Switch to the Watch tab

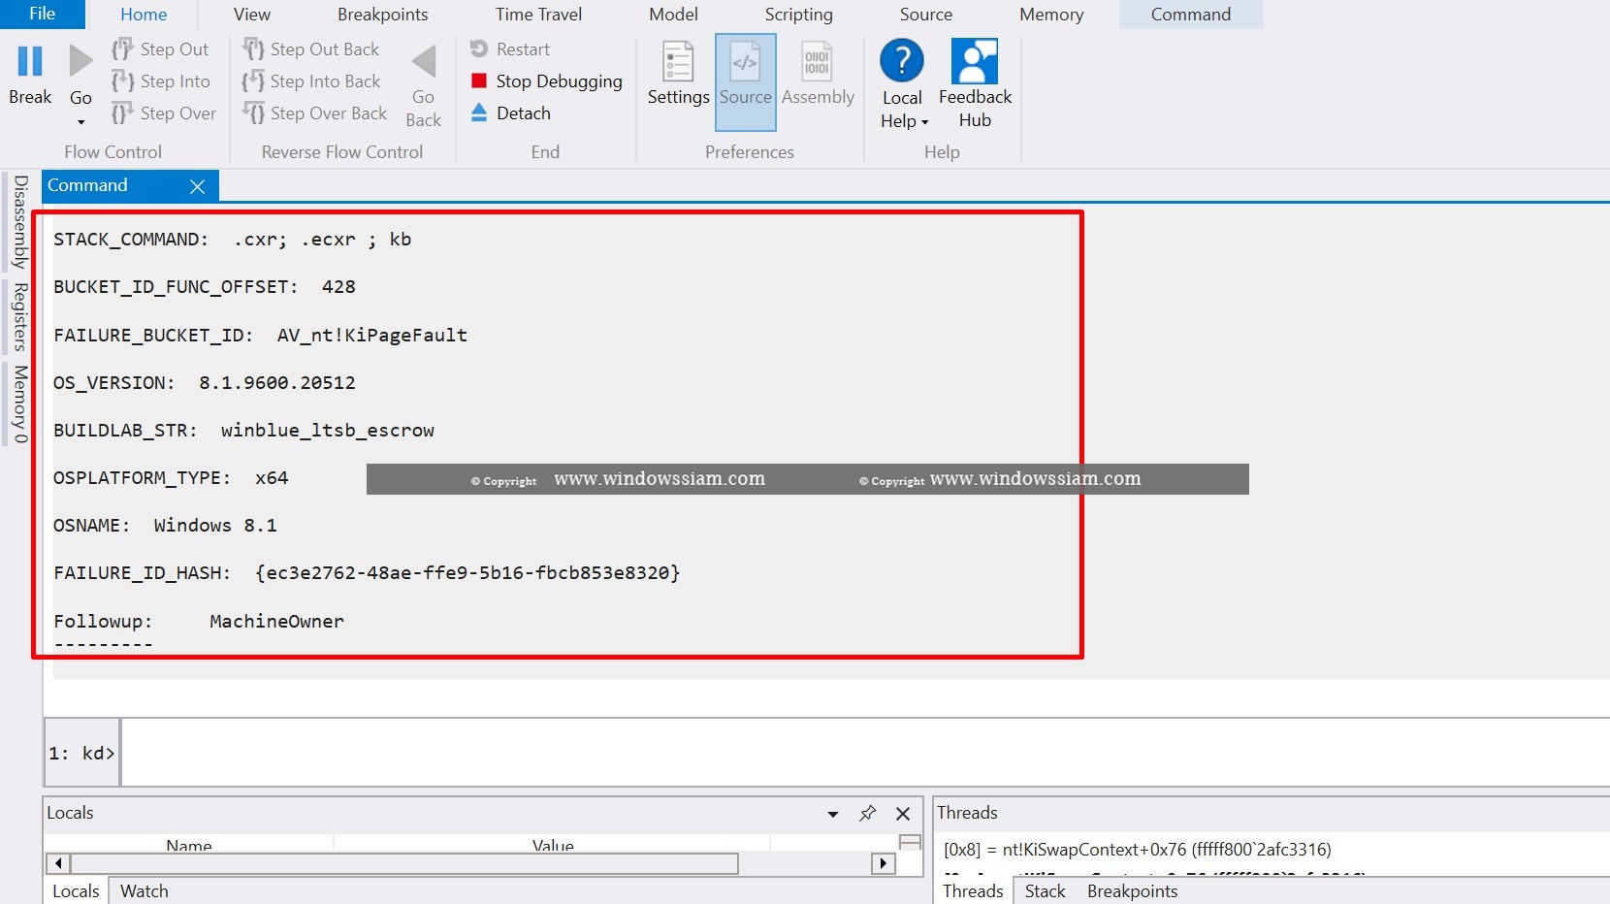click(x=145, y=891)
